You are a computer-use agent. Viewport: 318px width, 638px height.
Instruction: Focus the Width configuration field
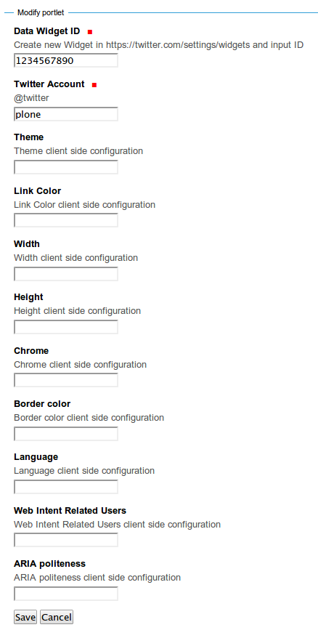click(66, 274)
